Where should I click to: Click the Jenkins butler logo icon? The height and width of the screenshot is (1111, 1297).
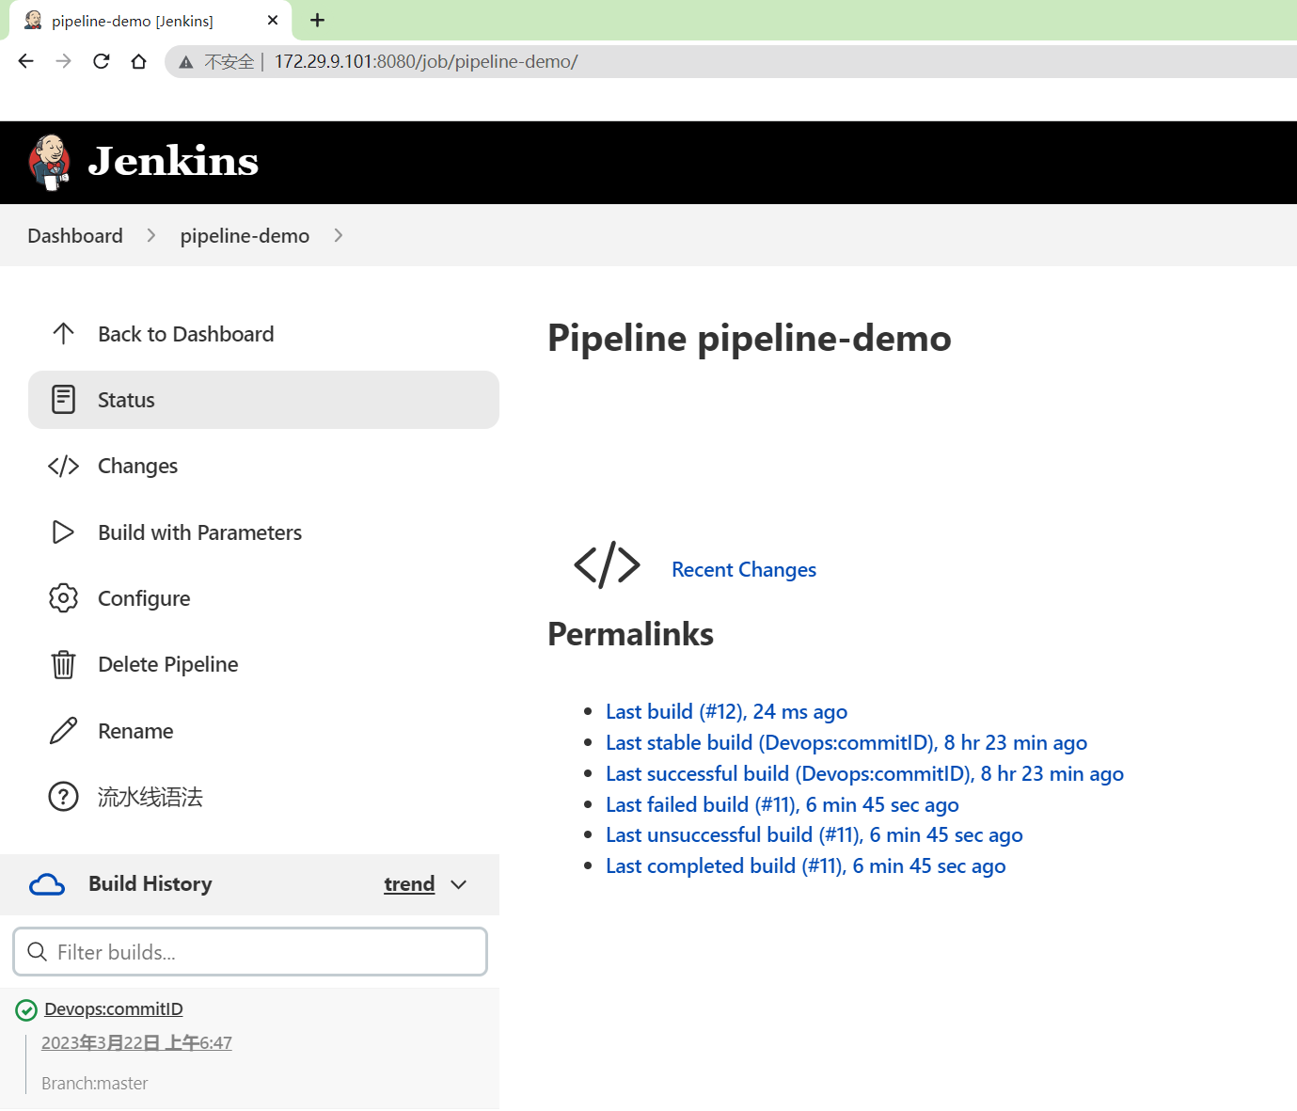click(50, 162)
